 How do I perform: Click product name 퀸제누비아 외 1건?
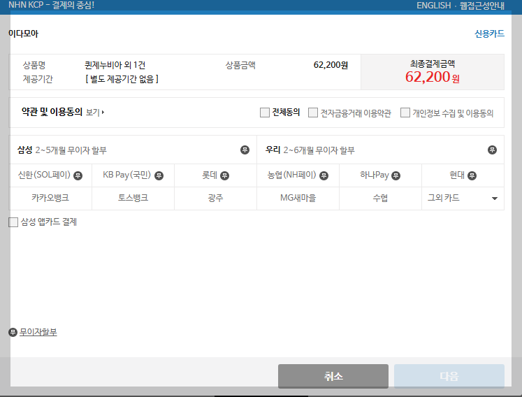coord(115,65)
